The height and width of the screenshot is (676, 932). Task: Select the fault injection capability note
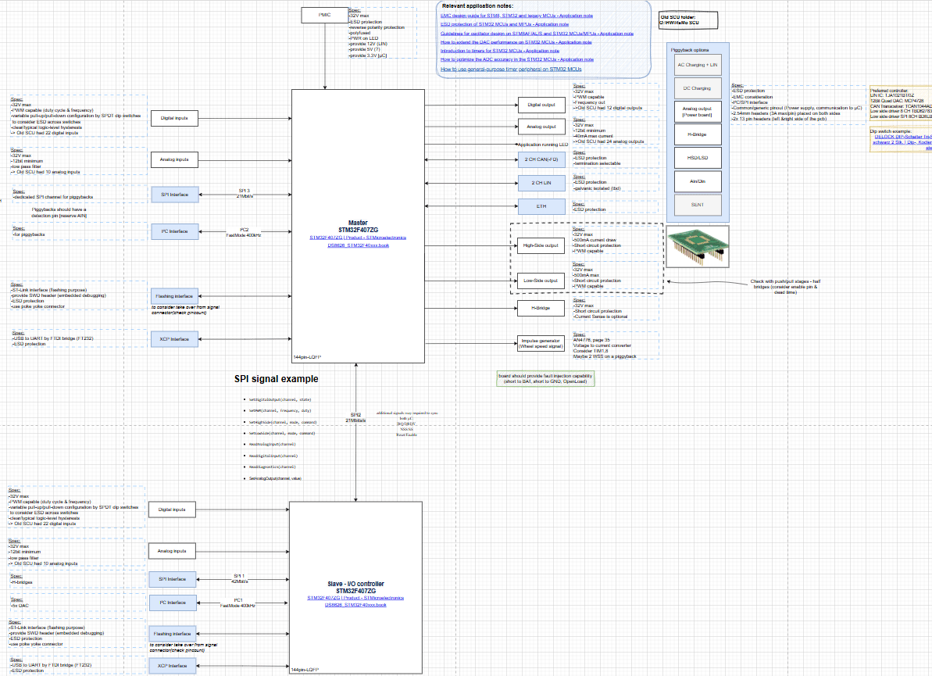545,379
